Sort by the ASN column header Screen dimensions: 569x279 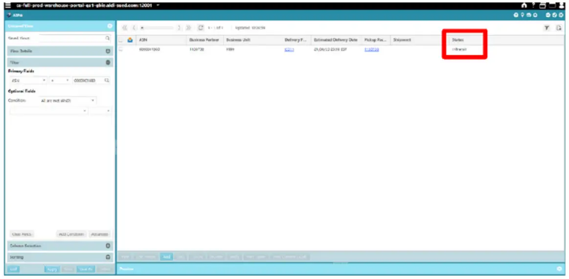[161, 40]
